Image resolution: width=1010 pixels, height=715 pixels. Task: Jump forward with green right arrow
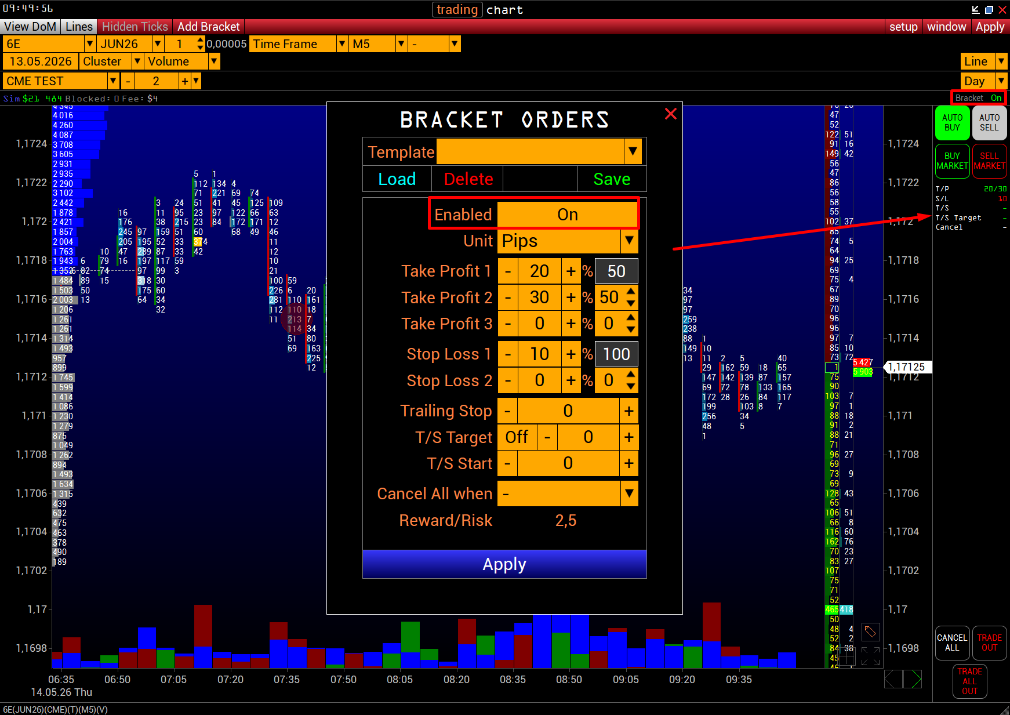913,678
